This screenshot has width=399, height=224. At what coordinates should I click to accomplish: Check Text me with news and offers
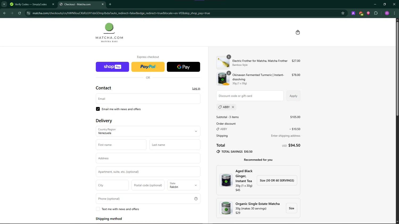click(98, 209)
